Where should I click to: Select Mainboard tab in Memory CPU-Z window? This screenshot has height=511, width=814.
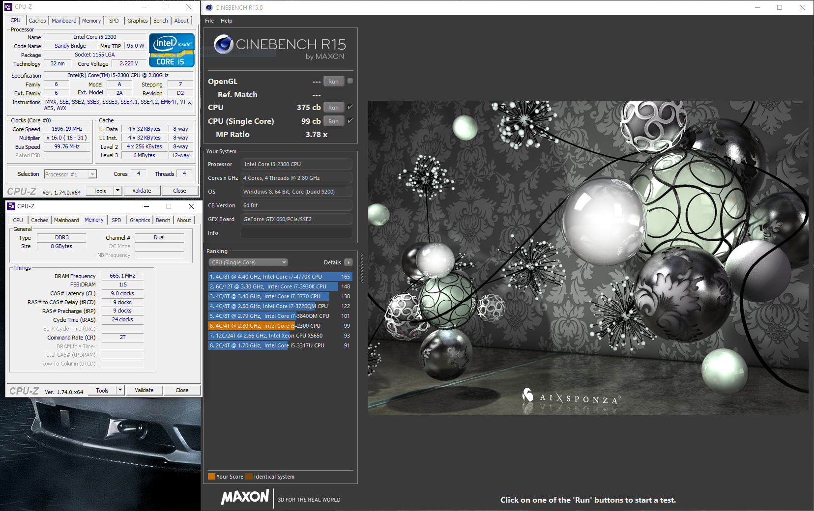tap(66, 220)
